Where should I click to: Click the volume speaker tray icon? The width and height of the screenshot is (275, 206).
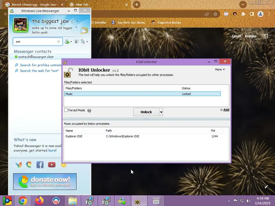(x=248, y=201)
